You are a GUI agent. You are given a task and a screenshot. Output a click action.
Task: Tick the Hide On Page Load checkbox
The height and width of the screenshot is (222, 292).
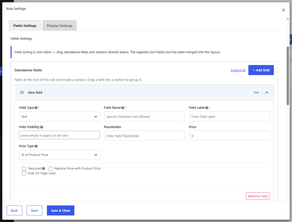24,173
